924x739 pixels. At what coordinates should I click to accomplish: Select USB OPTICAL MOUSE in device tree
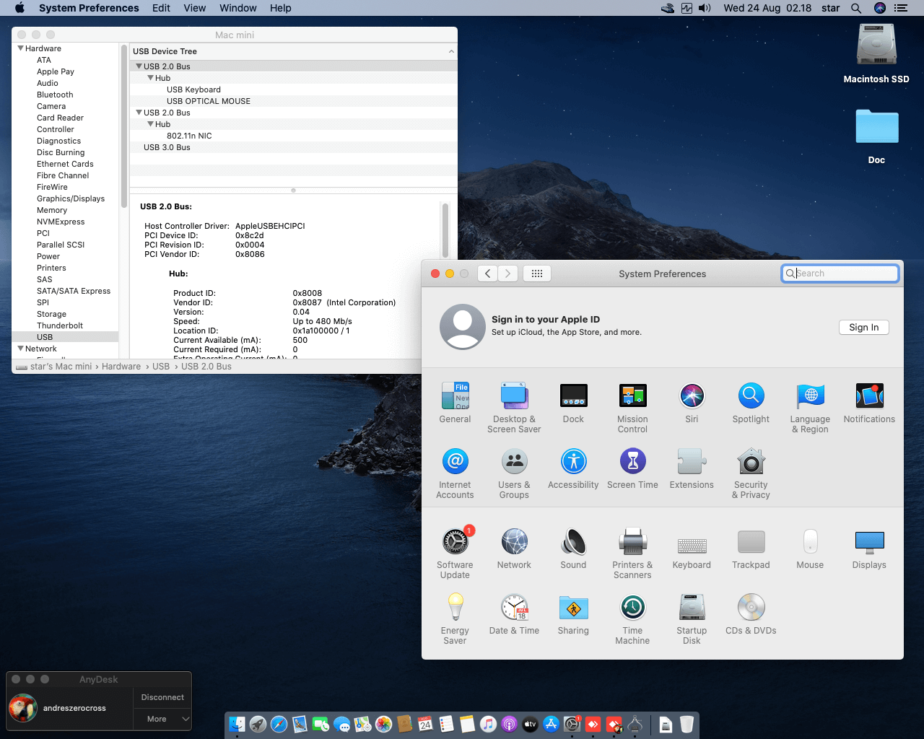click(x=209, y=101)
